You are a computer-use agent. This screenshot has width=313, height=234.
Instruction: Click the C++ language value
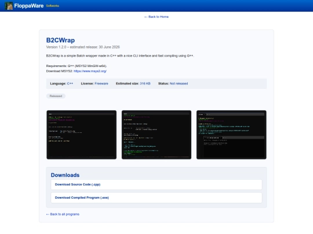click(x=70, y=84)
